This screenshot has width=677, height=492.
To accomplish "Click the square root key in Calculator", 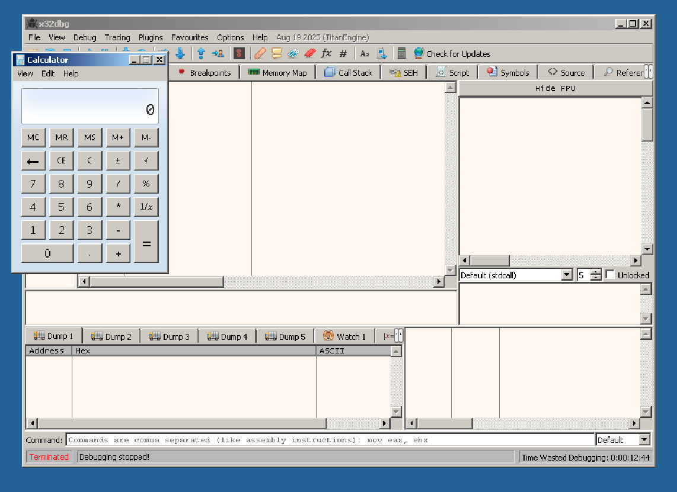I will coord(146,160).
